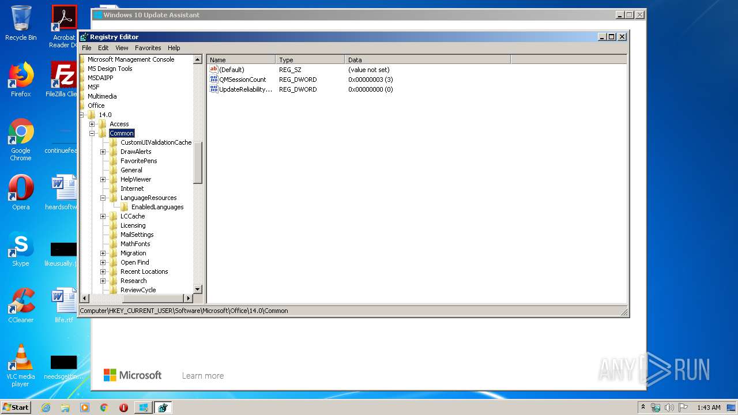Click the taskbar clock showing 1:43 AM
Viewport: 738px width, 415px height.
click(709, 408)
